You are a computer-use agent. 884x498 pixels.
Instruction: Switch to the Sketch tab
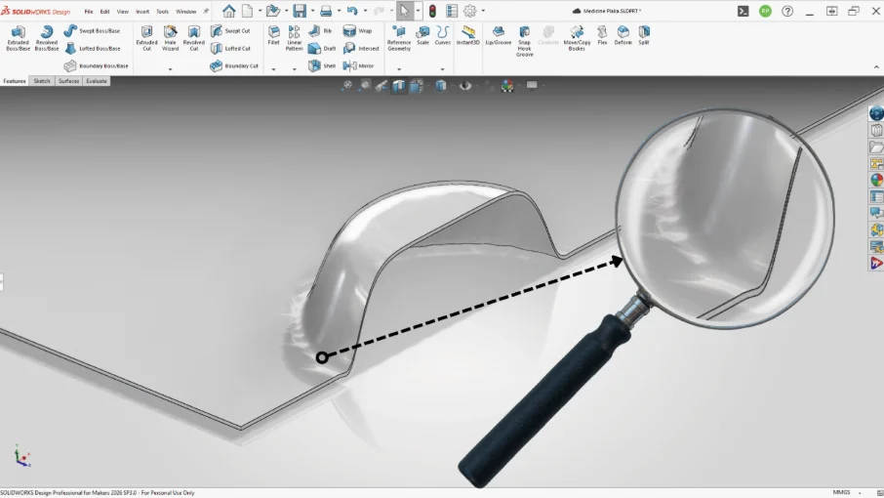point(42,81)
